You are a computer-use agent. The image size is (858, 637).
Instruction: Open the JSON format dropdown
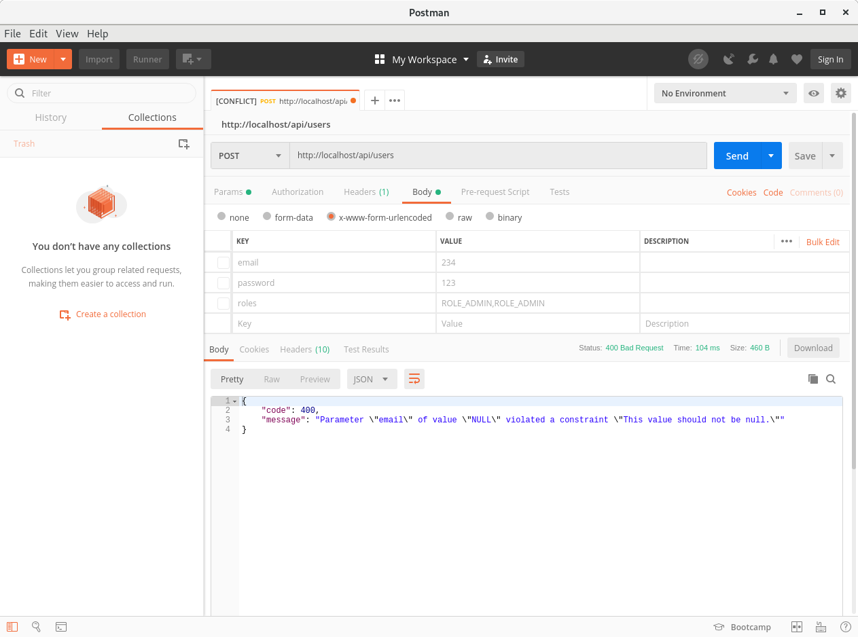coord(372,379)
